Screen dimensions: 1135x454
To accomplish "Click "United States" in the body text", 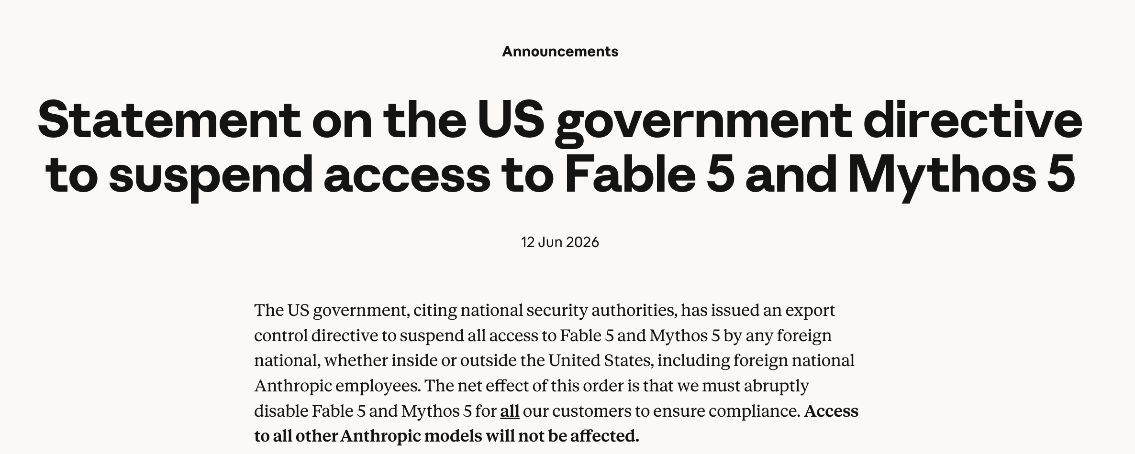I will click(601, 360).
